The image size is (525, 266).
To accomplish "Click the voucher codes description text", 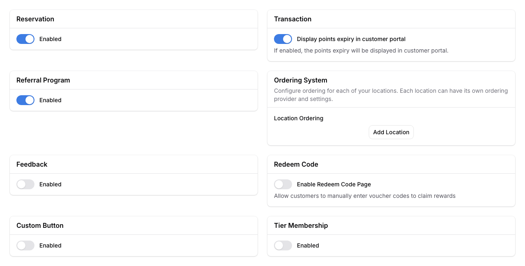I will pyautogui.click(x=365, y=196).
